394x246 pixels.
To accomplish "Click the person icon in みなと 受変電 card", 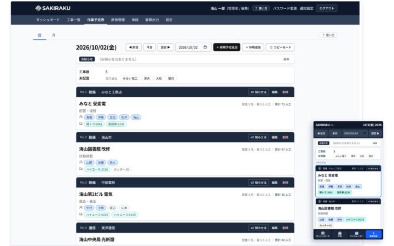I will point(80,117).
